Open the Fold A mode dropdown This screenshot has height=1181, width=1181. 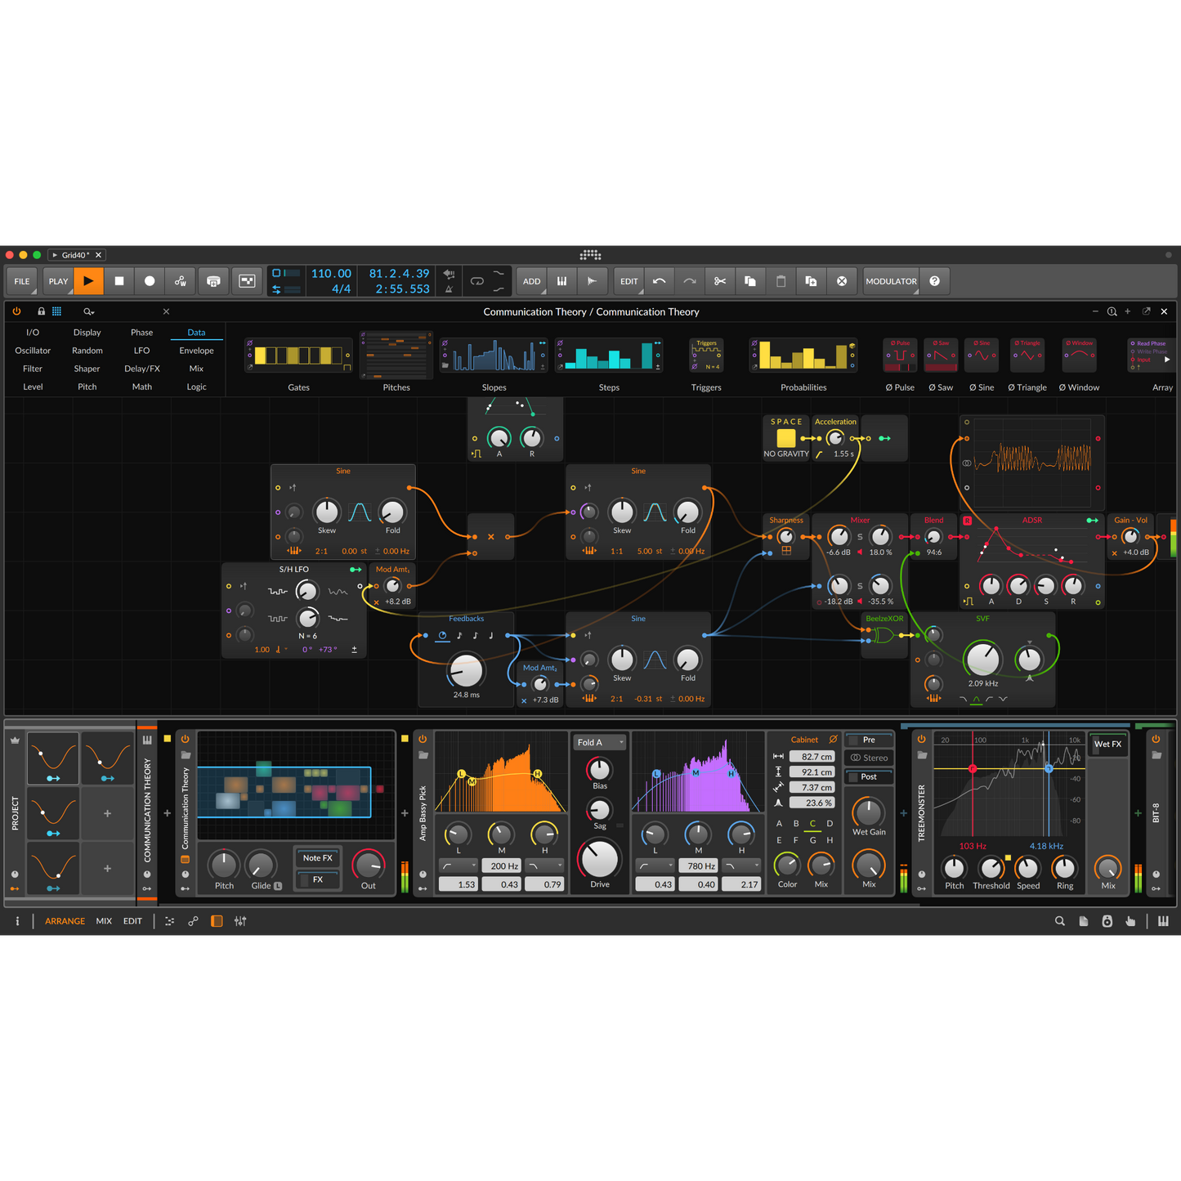[599, 742]
